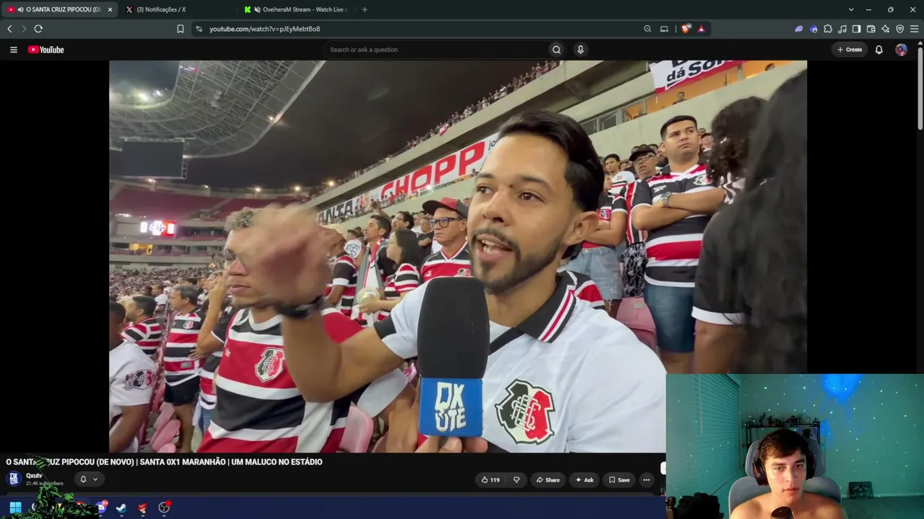Switch to the OvelheraM Stream tab

pos(297,9)
